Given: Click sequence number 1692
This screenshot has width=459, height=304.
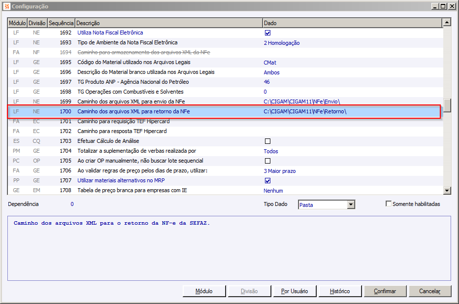Looking at the screenshot, I should click(x=66, y=33).
